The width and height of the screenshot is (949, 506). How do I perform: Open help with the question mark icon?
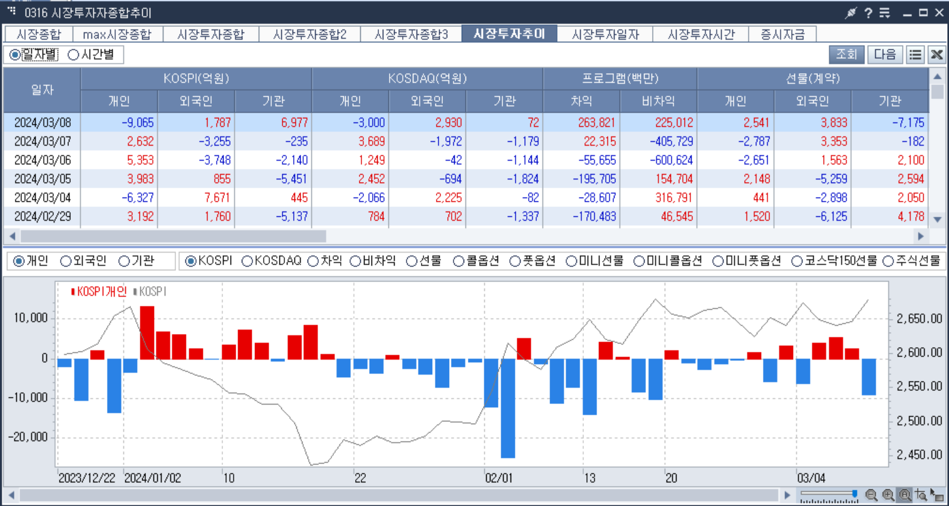[x=868, y=13]
